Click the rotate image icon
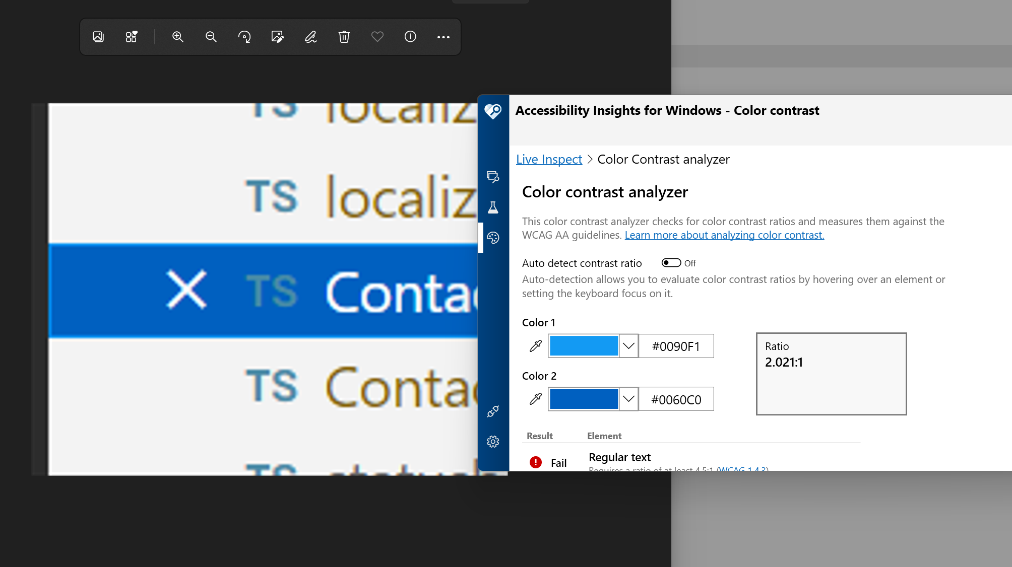 (x=244, y=37)
